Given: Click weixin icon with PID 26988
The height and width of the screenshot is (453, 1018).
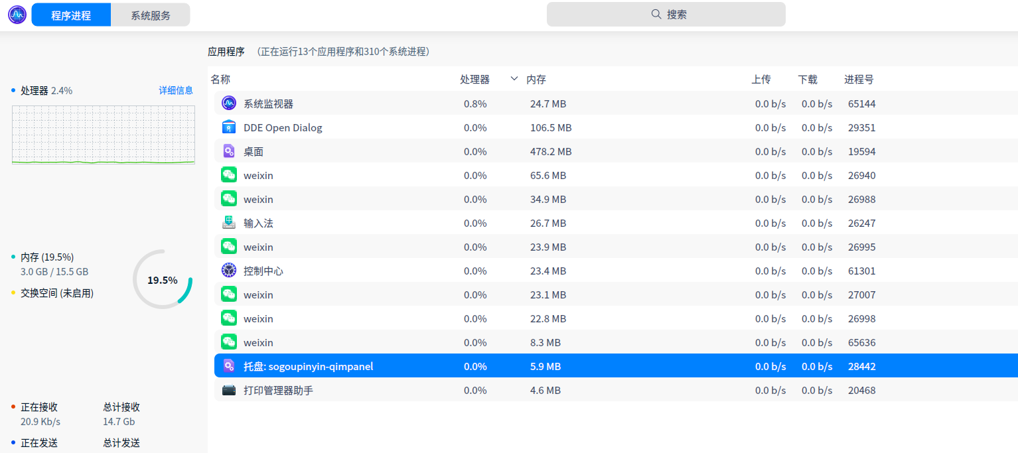Looking at the screenshot, I should pos(229,198).
